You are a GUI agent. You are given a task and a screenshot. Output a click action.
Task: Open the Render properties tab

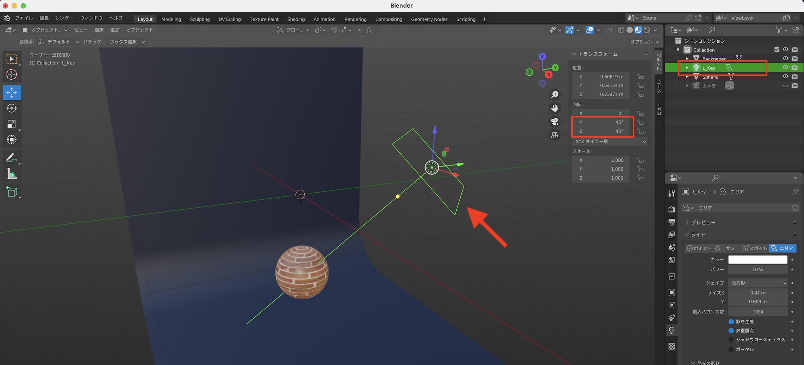click(671, 209)
